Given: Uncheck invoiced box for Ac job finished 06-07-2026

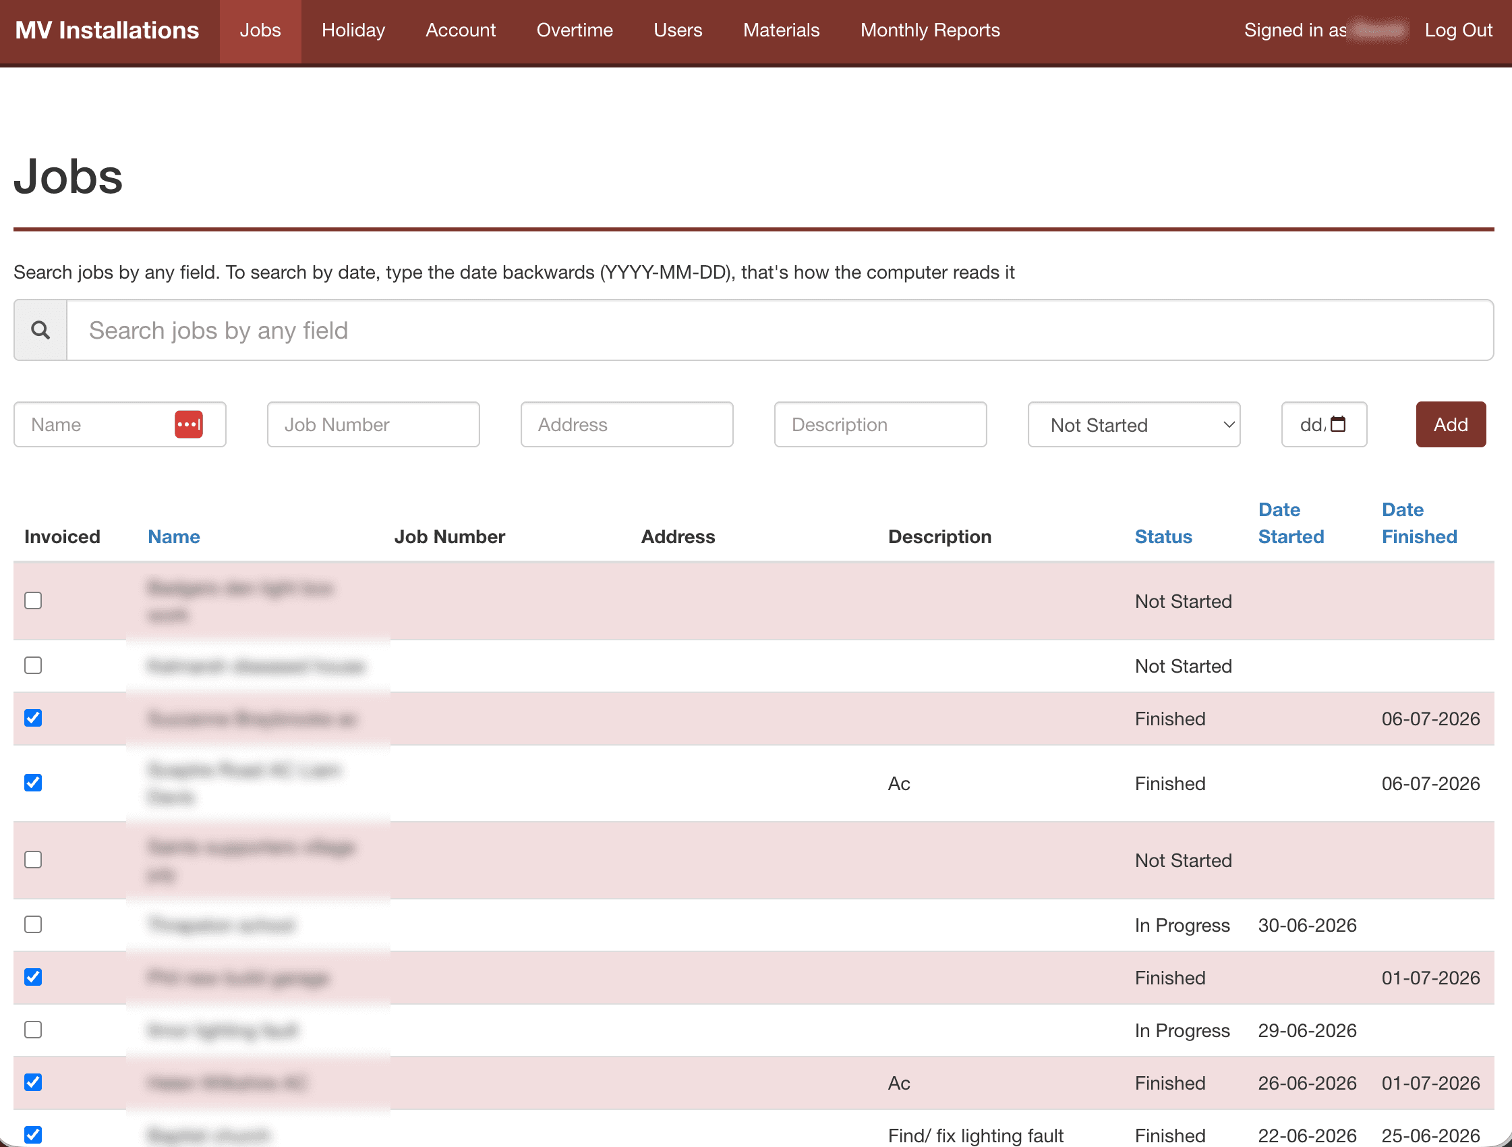Looking at the screenshot, I should [x=33, y=783].
